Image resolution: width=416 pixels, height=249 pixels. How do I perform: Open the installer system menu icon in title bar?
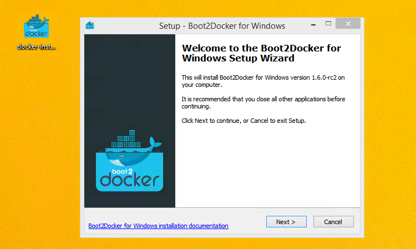[x=90, y=25]
